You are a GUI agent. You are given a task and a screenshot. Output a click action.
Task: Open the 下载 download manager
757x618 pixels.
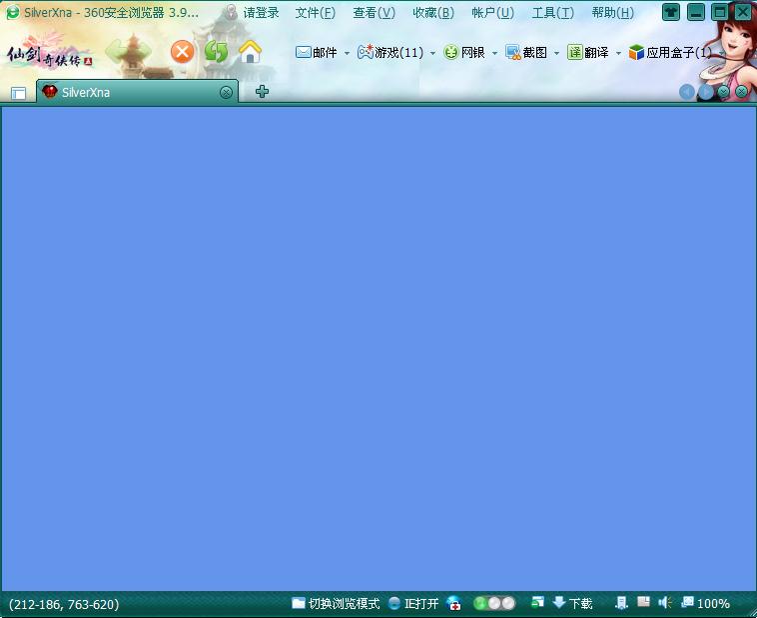(572, 603)
